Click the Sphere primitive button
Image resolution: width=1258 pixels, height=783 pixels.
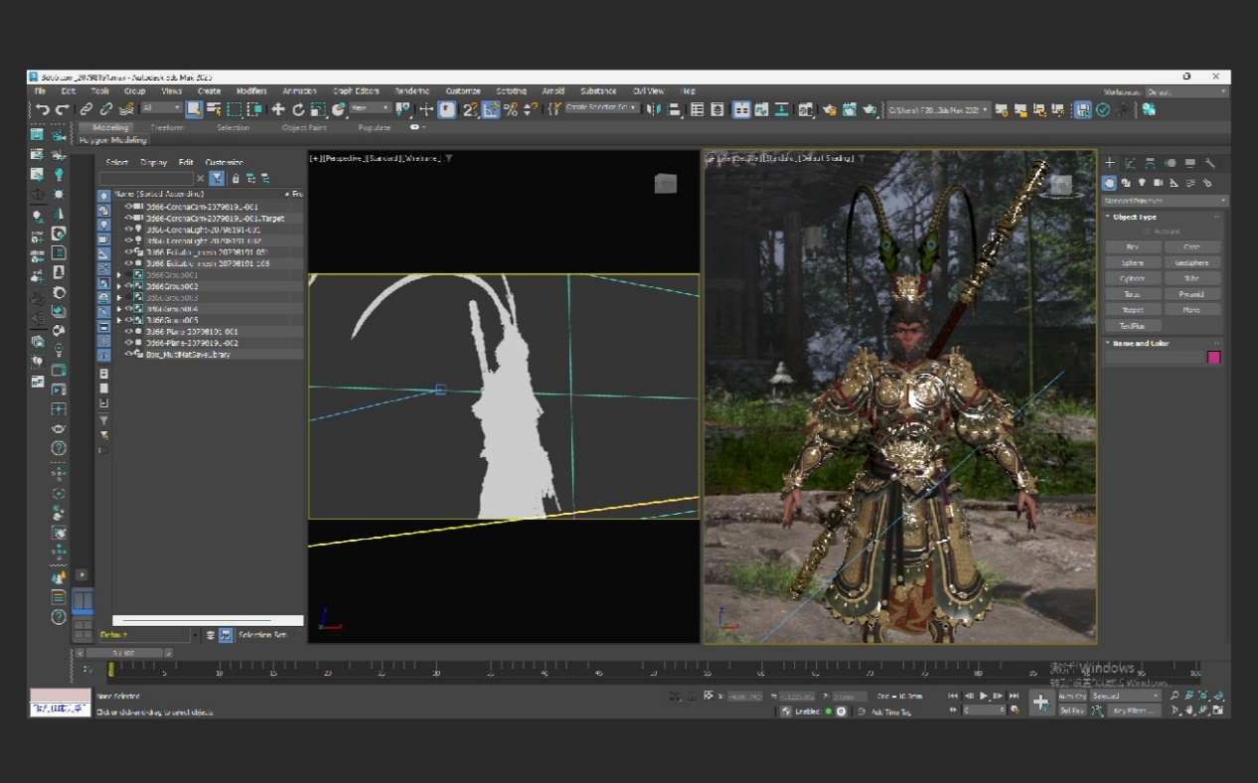point(1132,263)
